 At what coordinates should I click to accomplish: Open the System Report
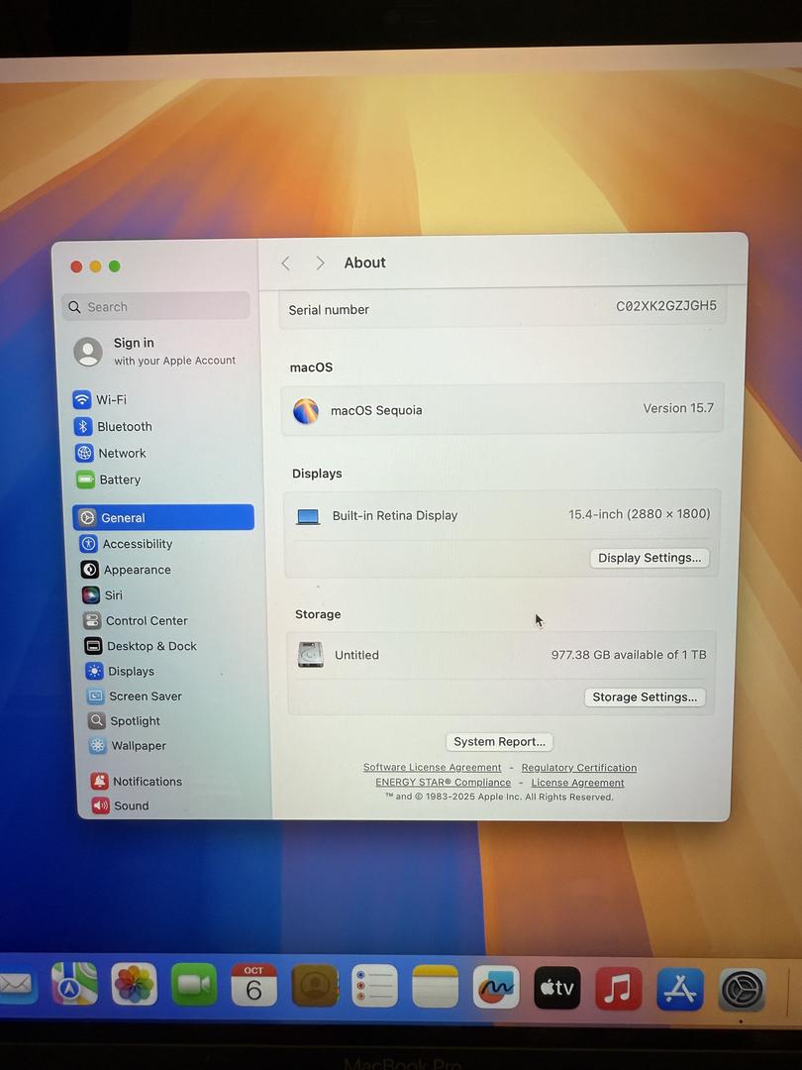point(499,742)
